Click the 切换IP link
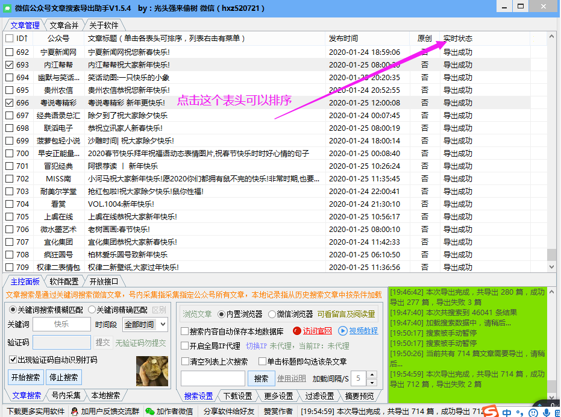Screen dimensions: 561x417 tap(257, 346)
